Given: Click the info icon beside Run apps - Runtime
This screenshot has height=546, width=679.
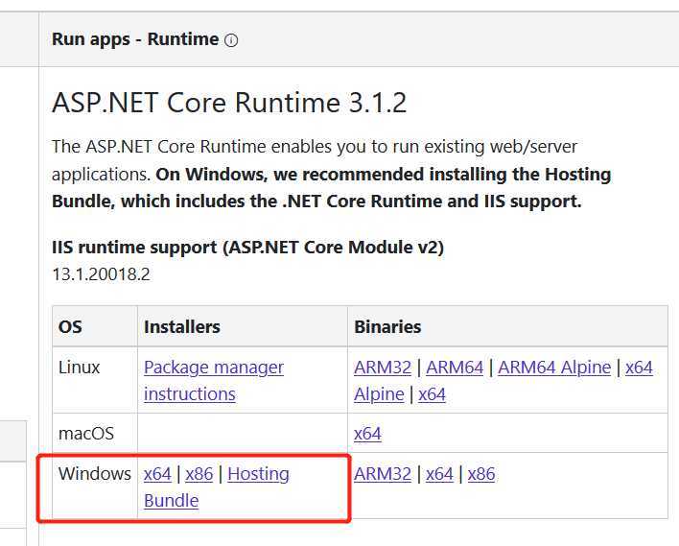Looking at the screenshot, I should [x=231, y=40].
